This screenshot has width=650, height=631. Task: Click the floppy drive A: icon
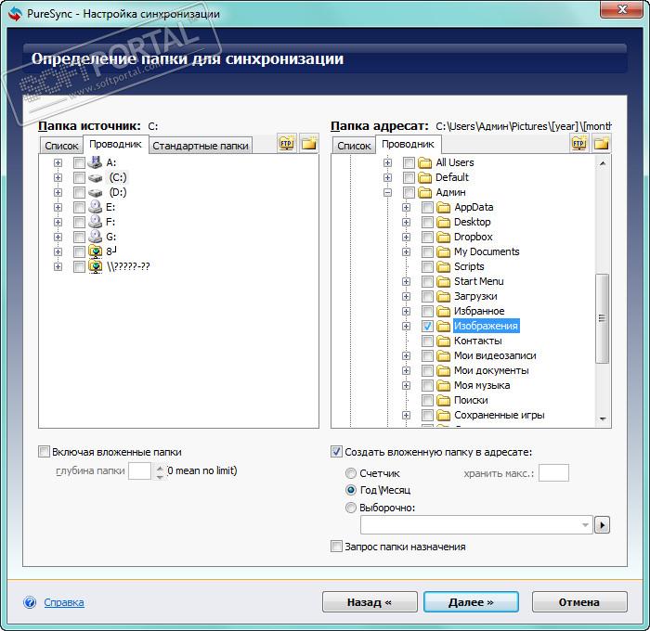(x=95, y=162)
